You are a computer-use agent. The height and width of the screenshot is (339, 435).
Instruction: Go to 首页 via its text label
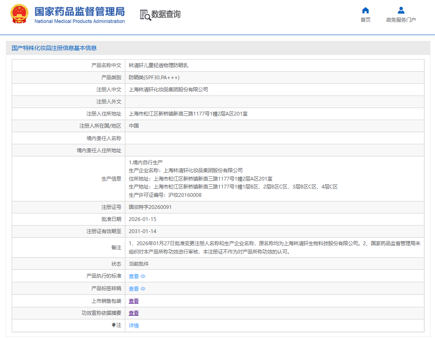[365, 20]
